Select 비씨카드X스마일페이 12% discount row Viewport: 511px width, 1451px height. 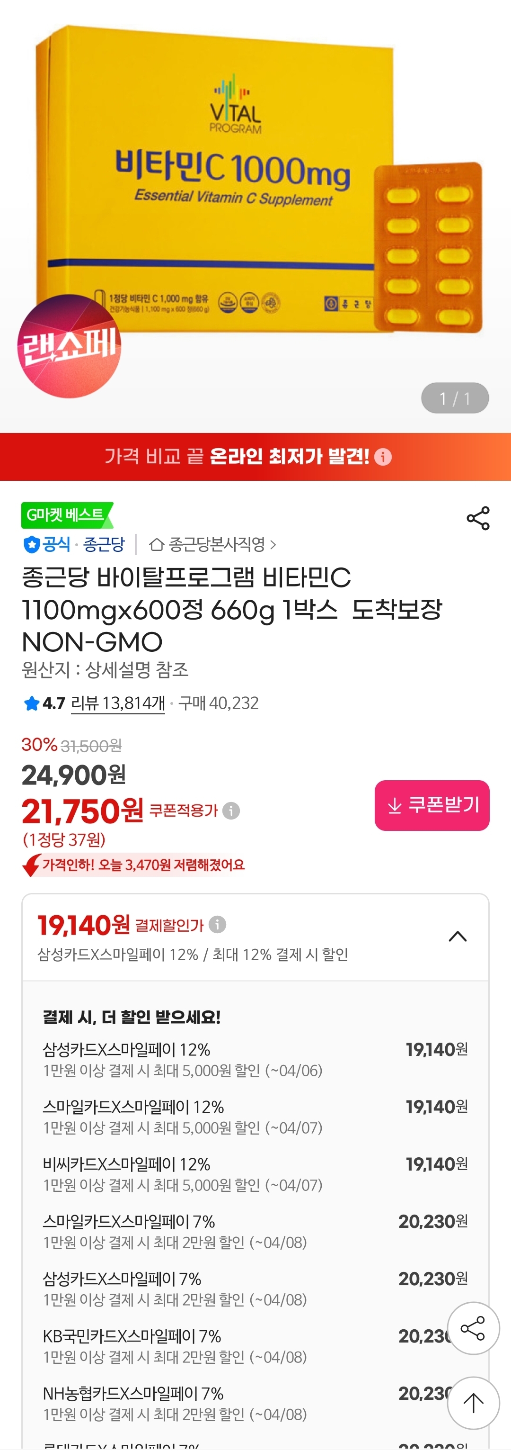(255, 1174)
